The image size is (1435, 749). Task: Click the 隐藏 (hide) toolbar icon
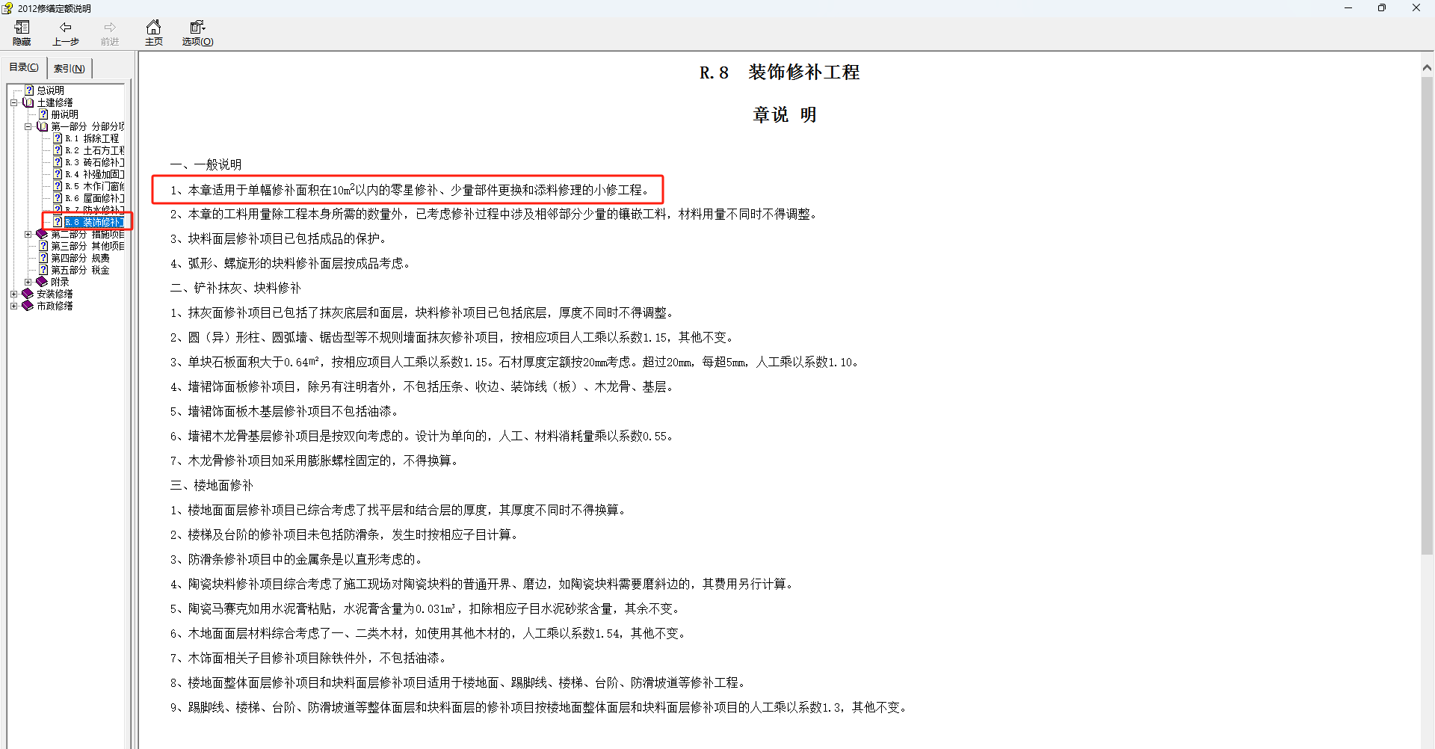coord(22,28)
